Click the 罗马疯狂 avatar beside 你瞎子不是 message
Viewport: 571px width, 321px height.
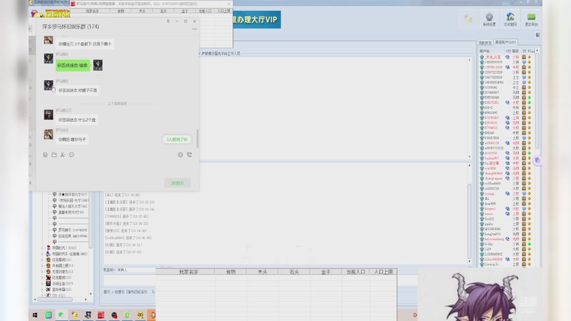point(49,85)
